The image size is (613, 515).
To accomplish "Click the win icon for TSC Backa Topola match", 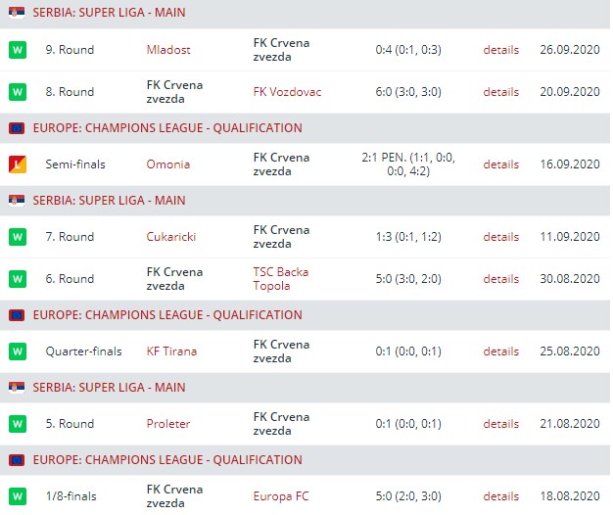I will (x=17, y=279).
